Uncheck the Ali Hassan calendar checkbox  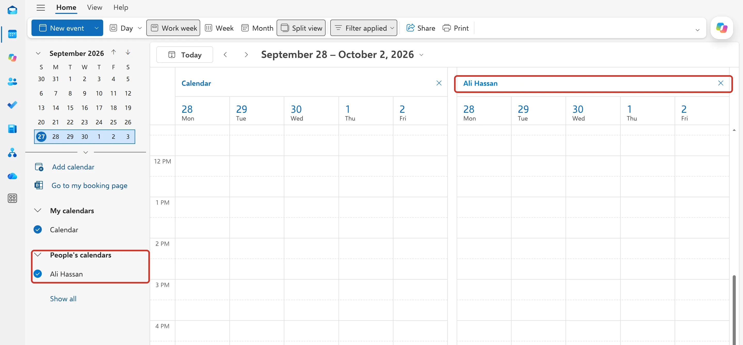click(38, 274)
